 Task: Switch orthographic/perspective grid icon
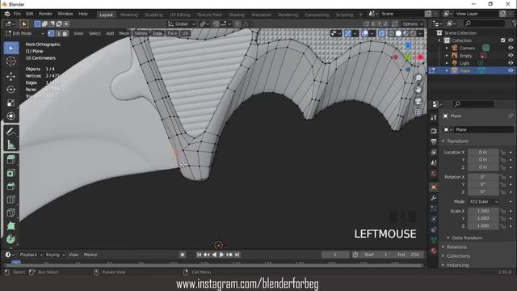418,112
